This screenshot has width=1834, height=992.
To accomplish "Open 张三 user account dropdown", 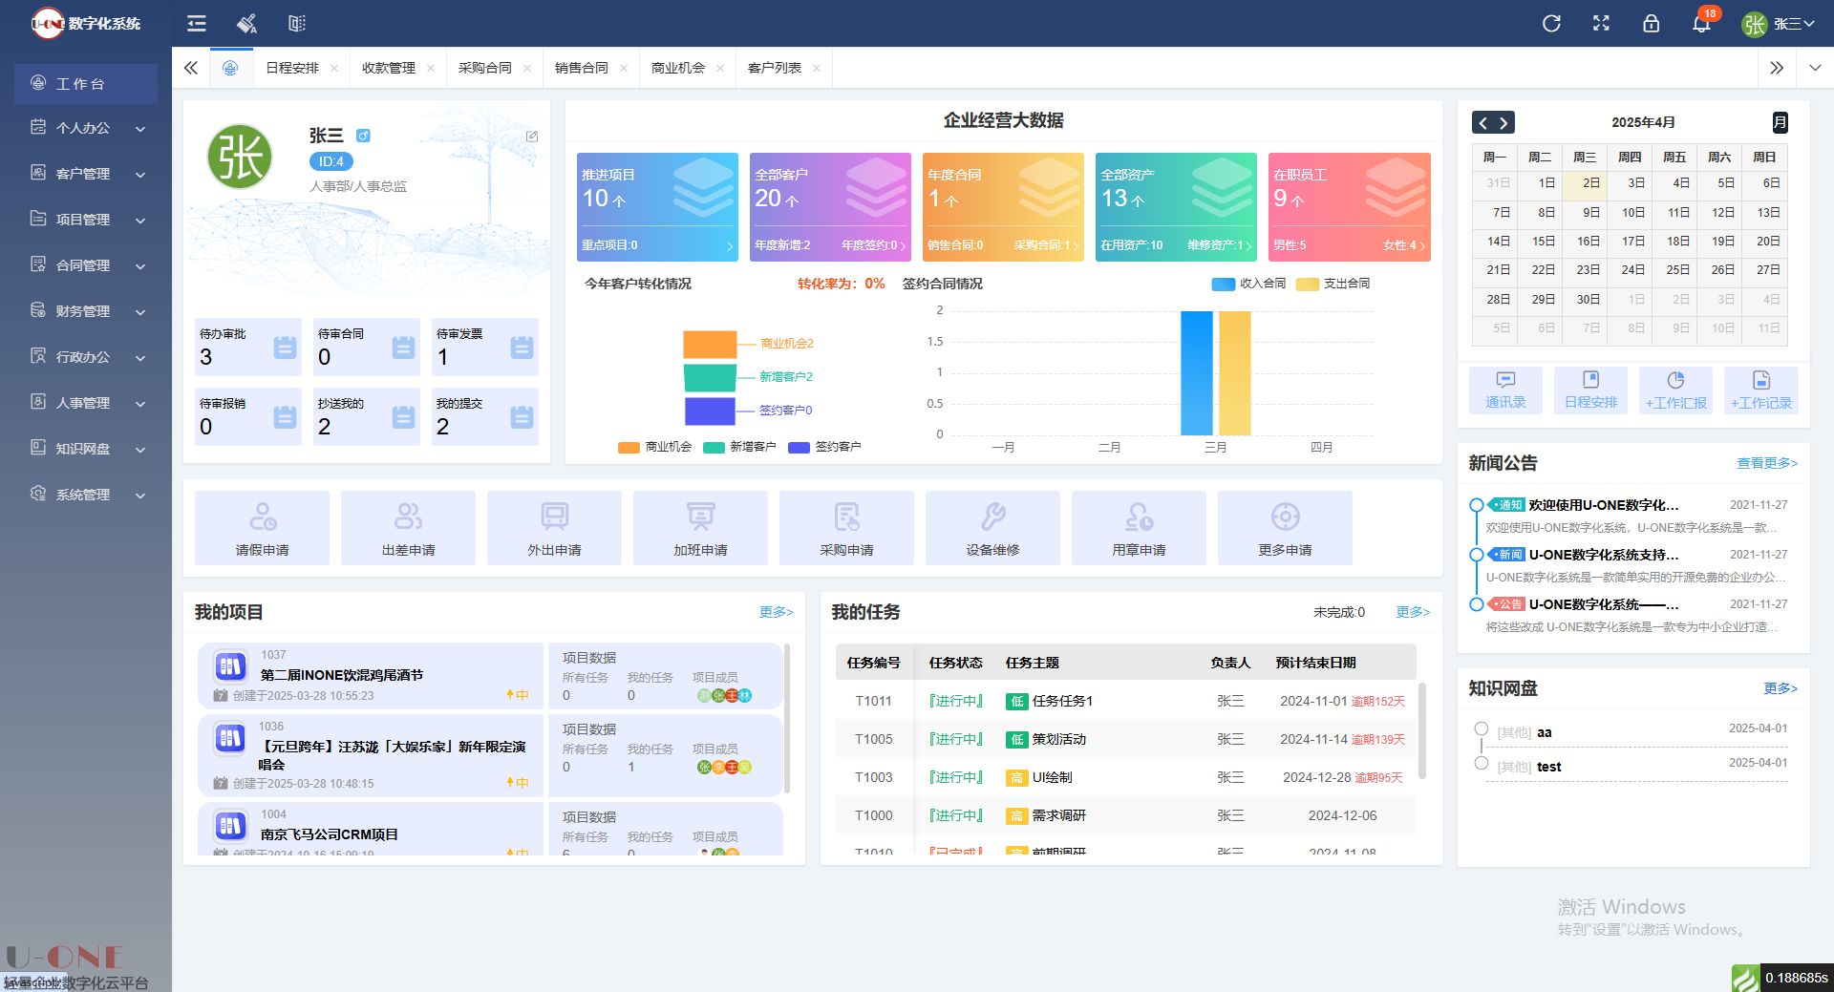I will click(x=1777, y=24).
